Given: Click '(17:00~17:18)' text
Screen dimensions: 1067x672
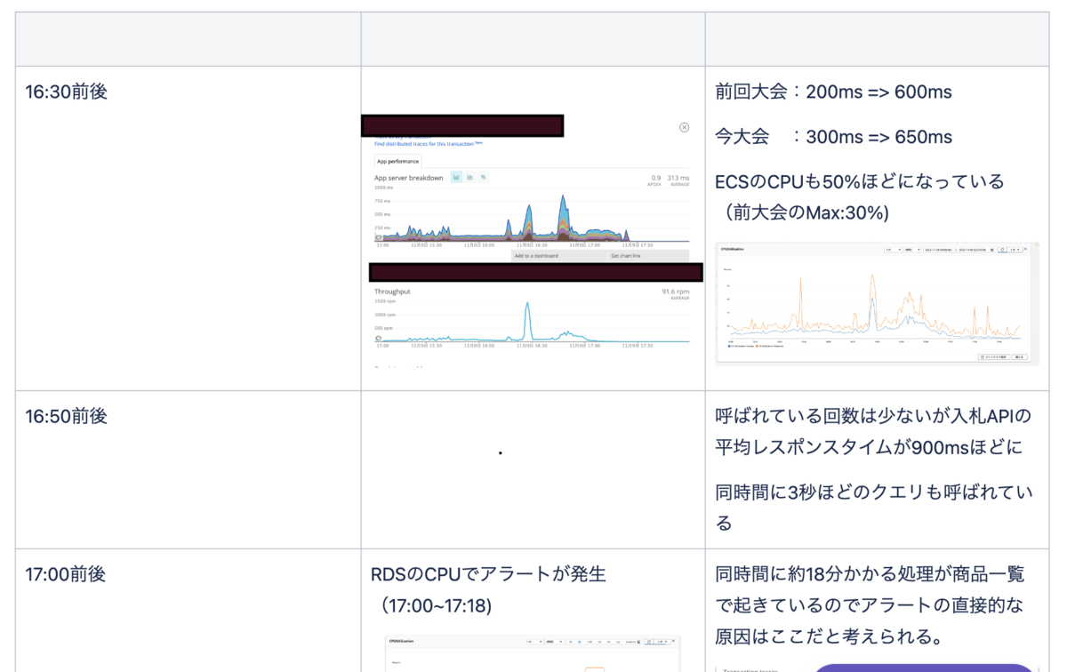Looking at the screenshot, I should [436, 605].
